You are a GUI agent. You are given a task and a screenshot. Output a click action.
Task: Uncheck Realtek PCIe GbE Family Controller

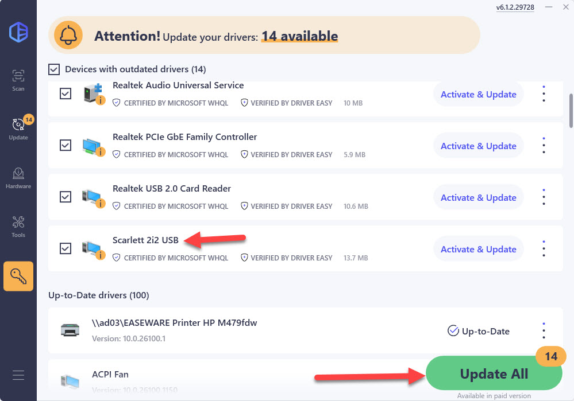point(66,145)
